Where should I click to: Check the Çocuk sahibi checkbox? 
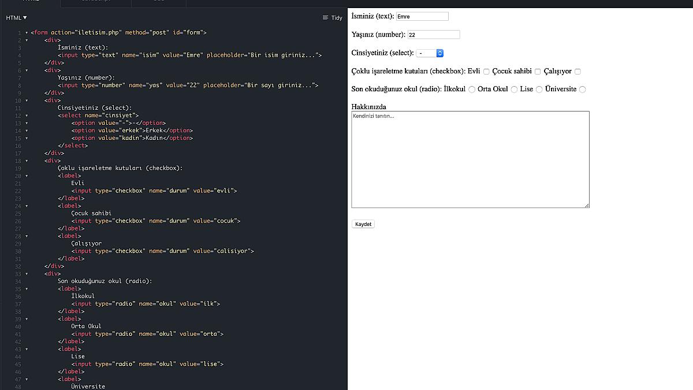pyautogui.click(x=537, y=70)
